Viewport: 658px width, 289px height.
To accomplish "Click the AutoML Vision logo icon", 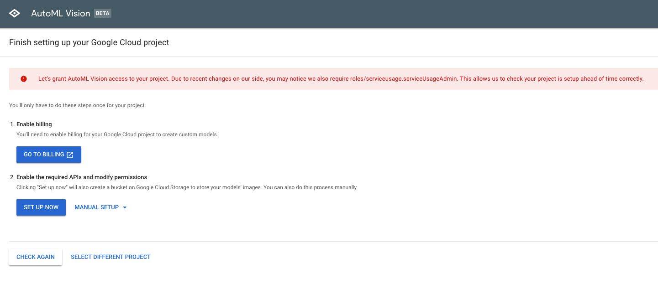I will click(15, 14).
